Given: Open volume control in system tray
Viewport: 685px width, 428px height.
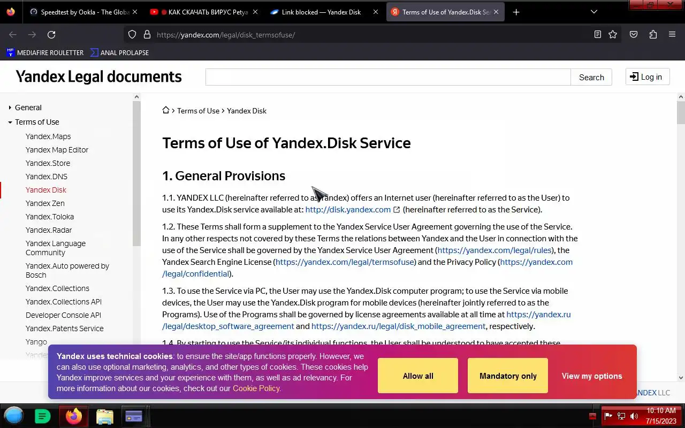Looking at the screenshot, I should [635, 416].
